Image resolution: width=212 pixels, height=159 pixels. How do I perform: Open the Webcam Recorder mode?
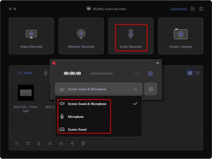(x=81, y=36)
